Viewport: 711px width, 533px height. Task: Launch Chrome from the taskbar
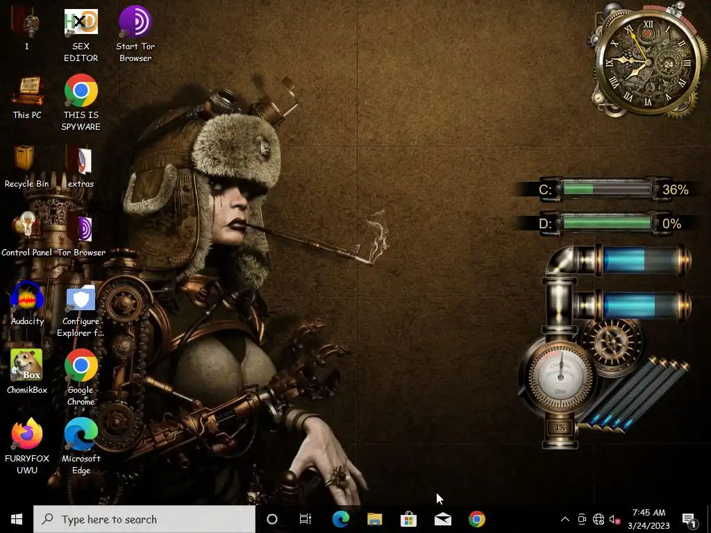point(476,519)
